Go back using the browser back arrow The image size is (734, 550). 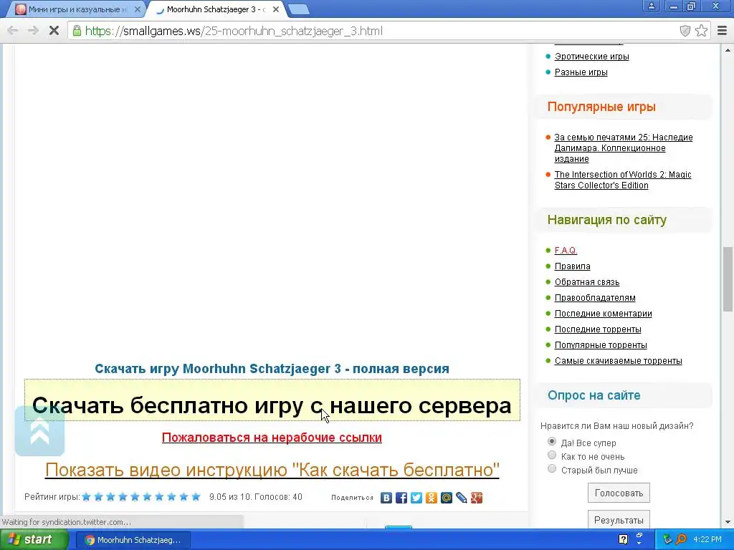13,31
